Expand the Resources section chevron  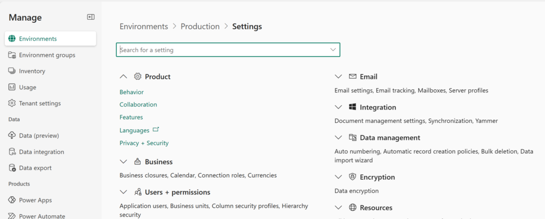click(338, 207)
